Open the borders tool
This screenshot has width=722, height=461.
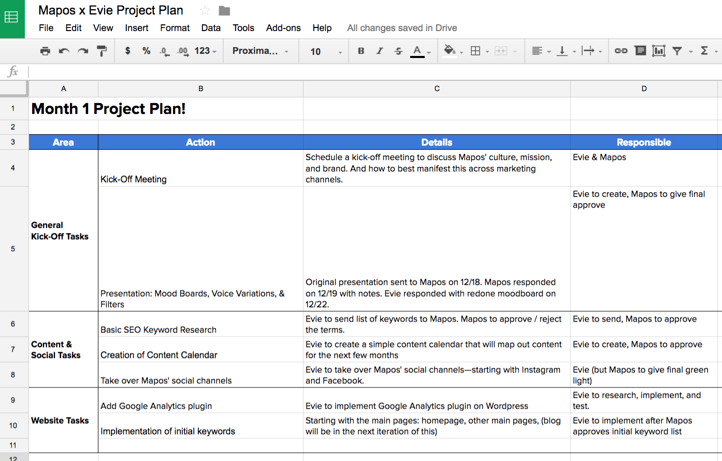point(475,51)
